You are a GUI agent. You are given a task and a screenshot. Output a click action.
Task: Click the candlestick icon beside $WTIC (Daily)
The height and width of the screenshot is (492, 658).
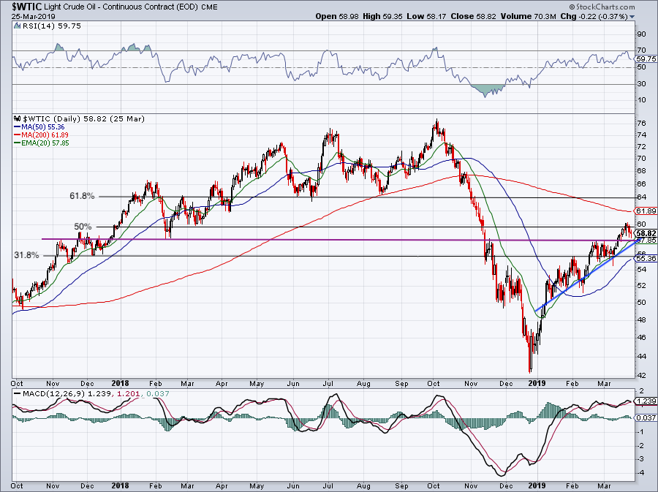[17, 118]
